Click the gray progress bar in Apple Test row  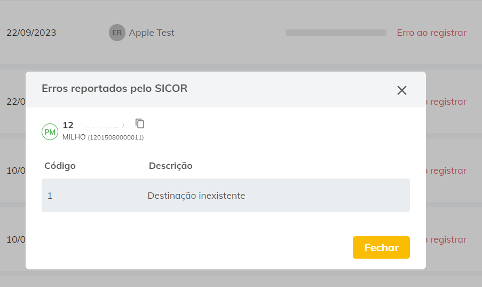pyautogui.click(x=336, y=33)
